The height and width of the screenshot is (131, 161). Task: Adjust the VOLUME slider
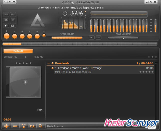(67, 38)
